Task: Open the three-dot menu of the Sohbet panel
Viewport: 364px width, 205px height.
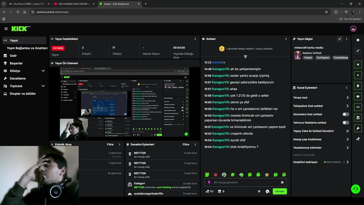Action: tap(286, 39)
